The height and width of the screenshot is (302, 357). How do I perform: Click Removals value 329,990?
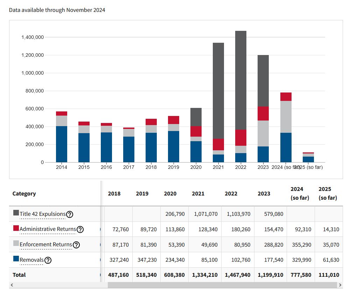302,260
